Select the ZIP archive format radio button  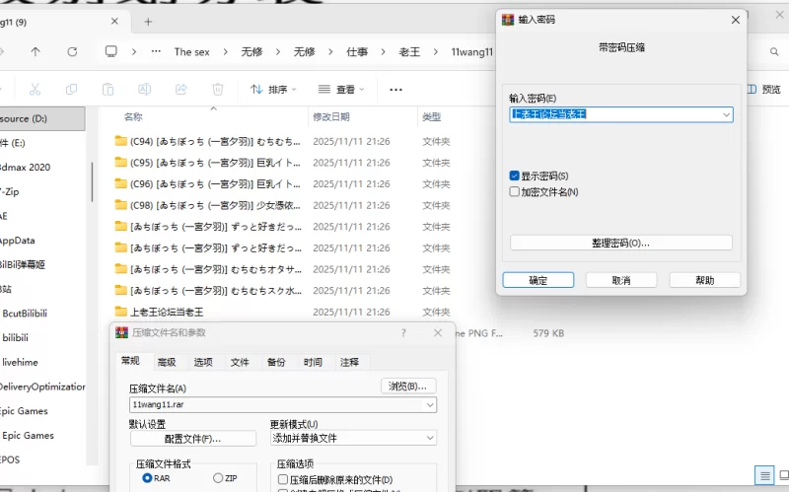[218, 478]
